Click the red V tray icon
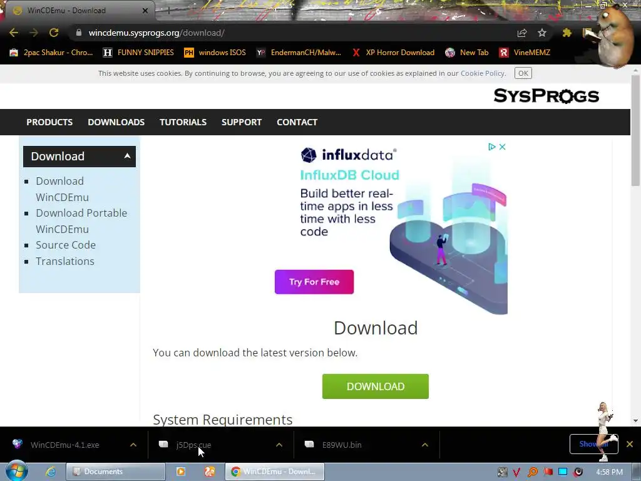641x481 pixels. tap(517, 472)
